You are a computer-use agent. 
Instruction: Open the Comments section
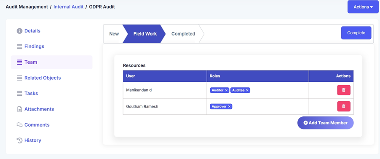pyautogui.click(x=37, y=125)
